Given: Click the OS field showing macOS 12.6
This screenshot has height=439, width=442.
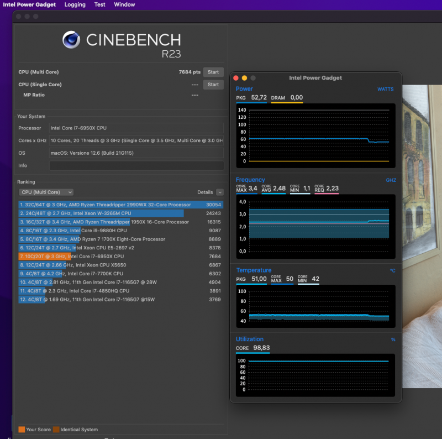Looking at the screenshot, I should [x=136, y=153].
